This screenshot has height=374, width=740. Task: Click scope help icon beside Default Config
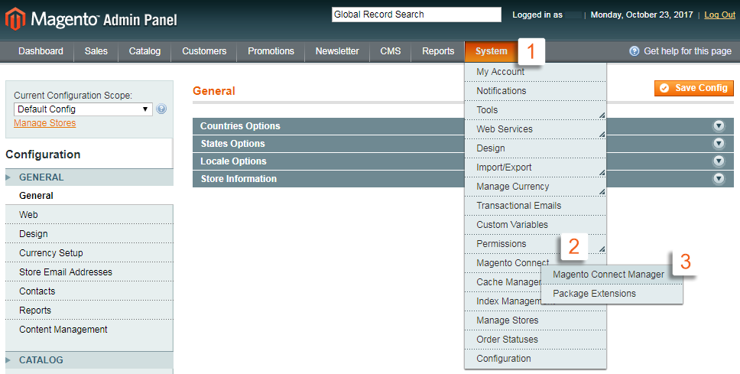(x=161, y=109)
